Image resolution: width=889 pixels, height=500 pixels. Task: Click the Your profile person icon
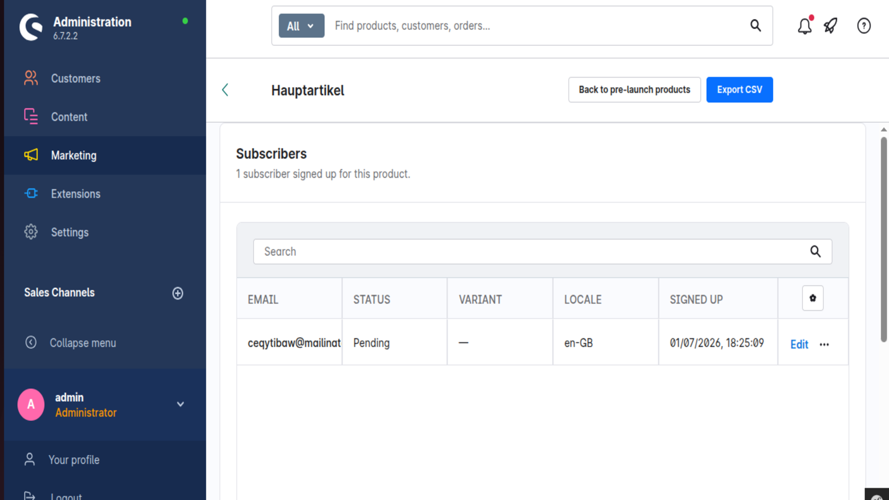30,459
